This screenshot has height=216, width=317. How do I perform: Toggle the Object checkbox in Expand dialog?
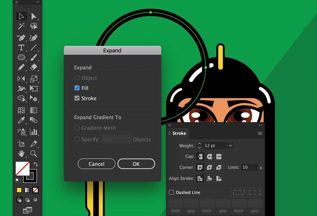77,78
